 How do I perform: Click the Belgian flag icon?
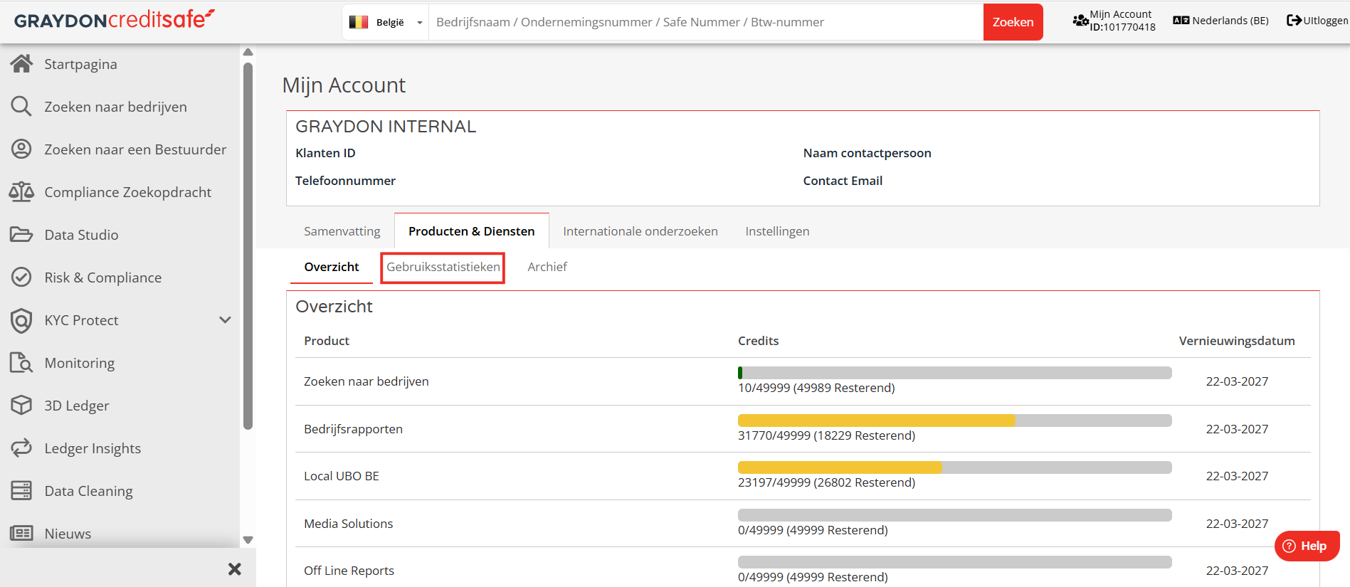click(x=359, y=22)
